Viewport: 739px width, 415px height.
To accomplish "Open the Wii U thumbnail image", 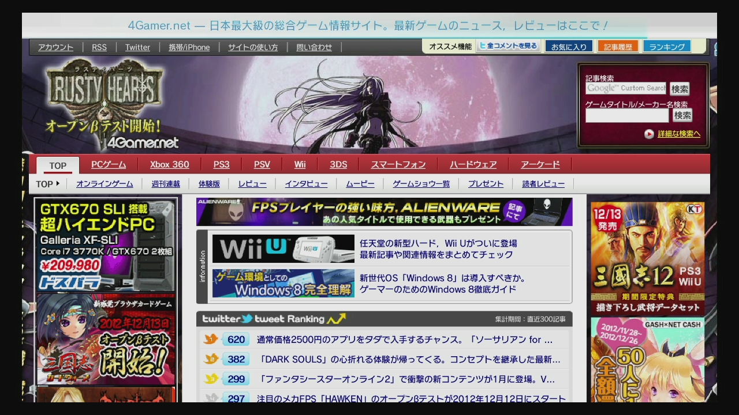I will [x=283, y=248].
